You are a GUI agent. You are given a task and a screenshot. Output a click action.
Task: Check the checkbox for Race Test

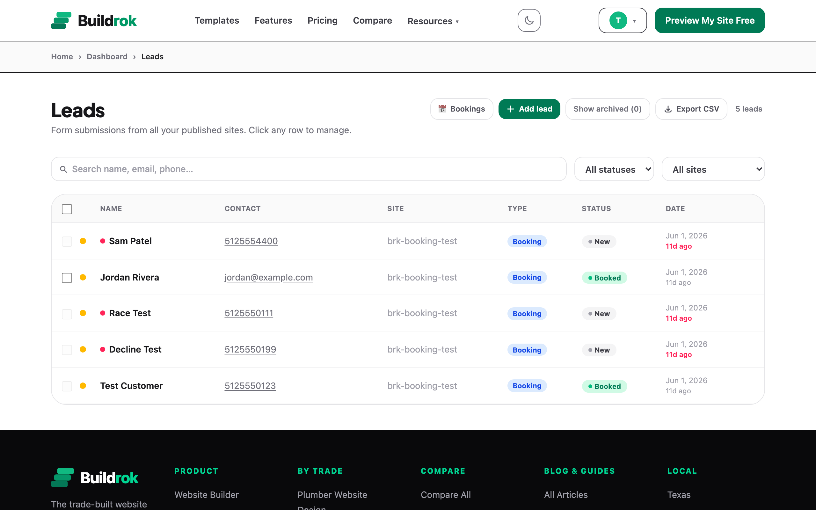click(x=67, y=314)
